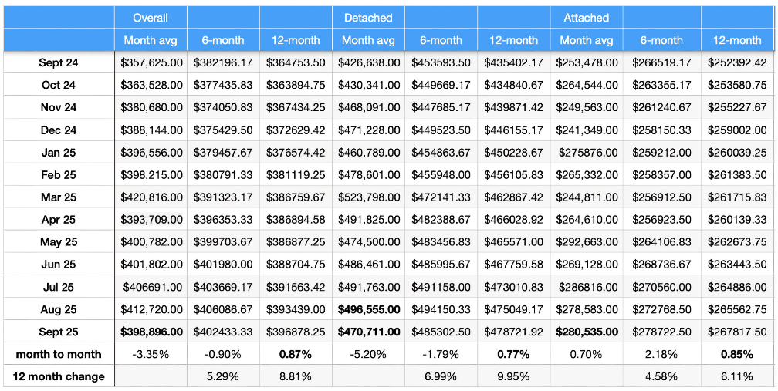The height and width of the screenshot is (391, 778).
Task: Select the Month avg header under Overall
Action: coord(151,41)
